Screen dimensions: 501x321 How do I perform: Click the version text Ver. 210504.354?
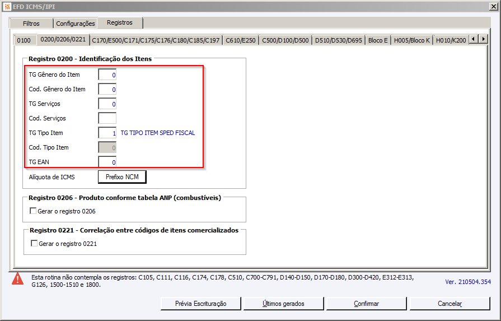coord(468,282)
